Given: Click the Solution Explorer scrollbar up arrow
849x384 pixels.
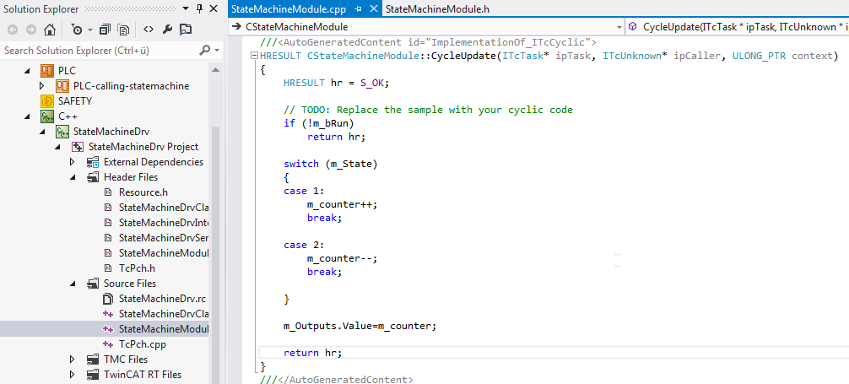Looking at the screenshot, I should pyautogui.click(x=215, y=71).
